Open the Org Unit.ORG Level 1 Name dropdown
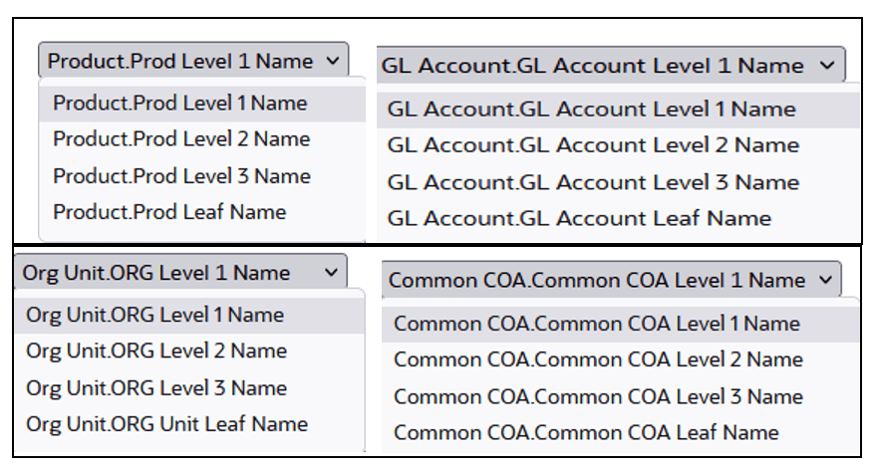Image resolution: width=876 pixels, height=472 pixels. [x=180, y=272]
